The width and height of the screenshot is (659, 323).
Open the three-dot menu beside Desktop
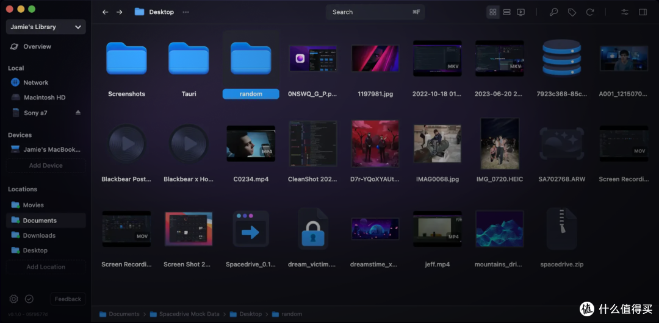pos(185,12)
